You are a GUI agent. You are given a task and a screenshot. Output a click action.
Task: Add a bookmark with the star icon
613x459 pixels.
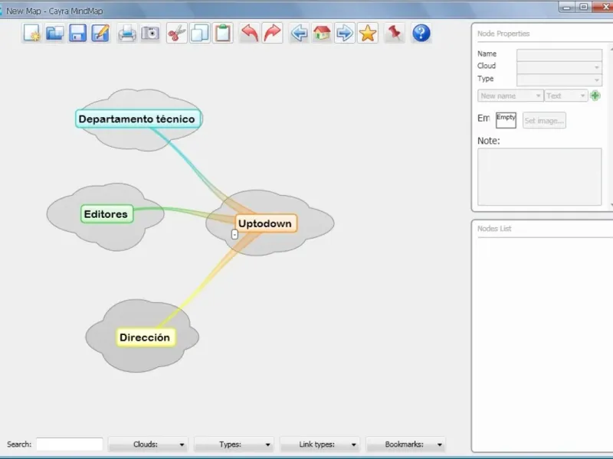[x=368, y=33]
